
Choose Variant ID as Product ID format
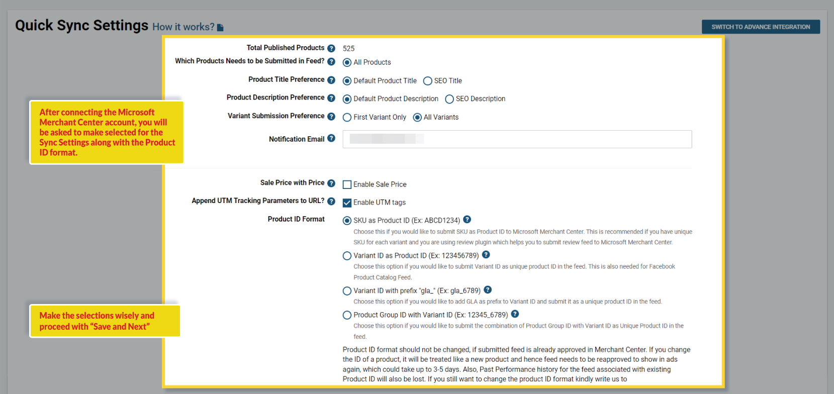click(347, 256)
